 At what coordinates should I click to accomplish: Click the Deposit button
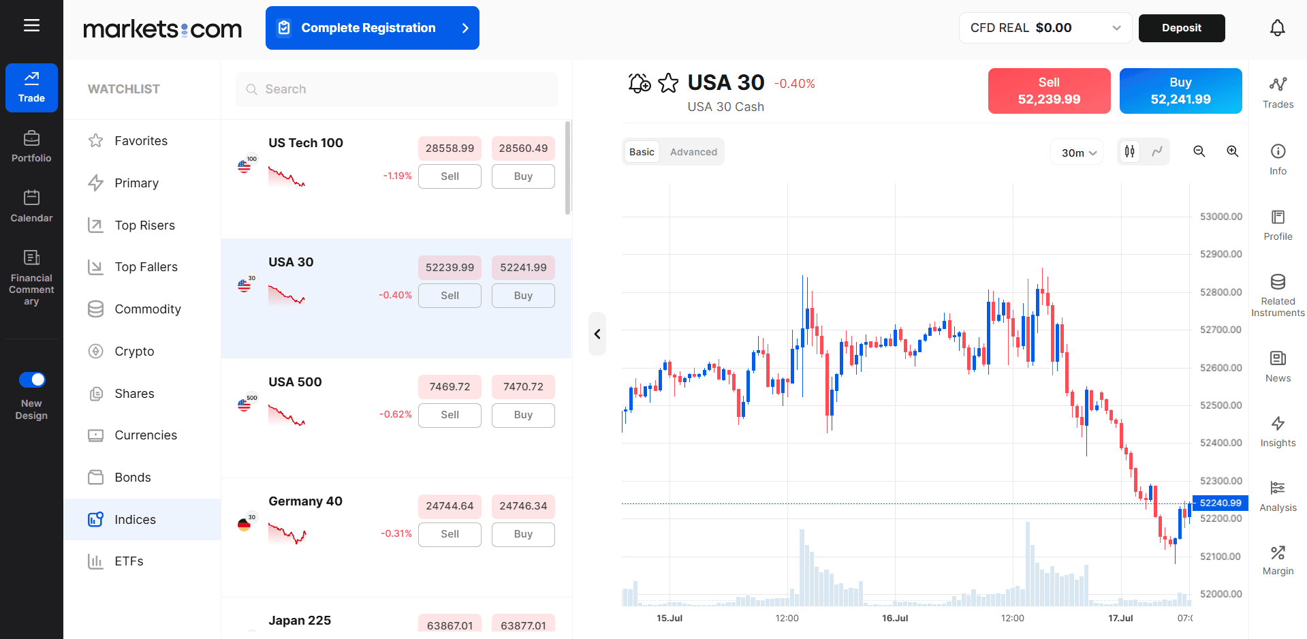click(x=1182, y=28)
